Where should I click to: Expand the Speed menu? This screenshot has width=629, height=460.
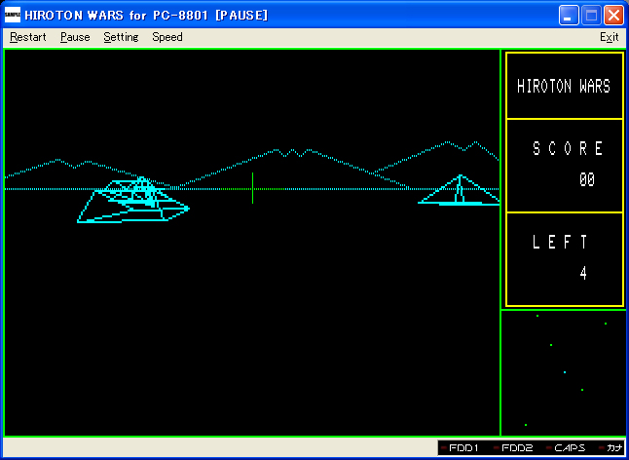tap(166, 37)
